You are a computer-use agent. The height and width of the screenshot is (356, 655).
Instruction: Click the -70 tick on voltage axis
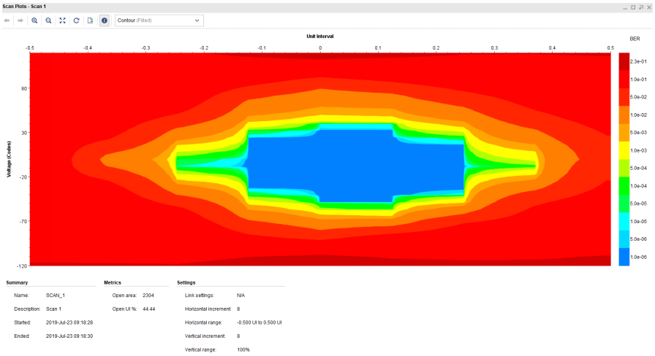coord(23,221)
